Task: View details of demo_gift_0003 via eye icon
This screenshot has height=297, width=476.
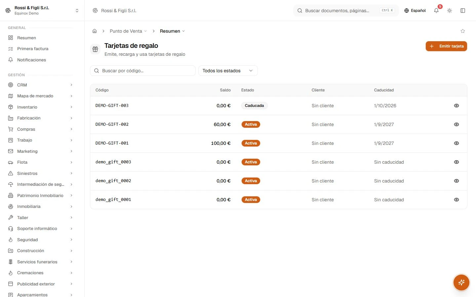Action: [x=456, y=162]
